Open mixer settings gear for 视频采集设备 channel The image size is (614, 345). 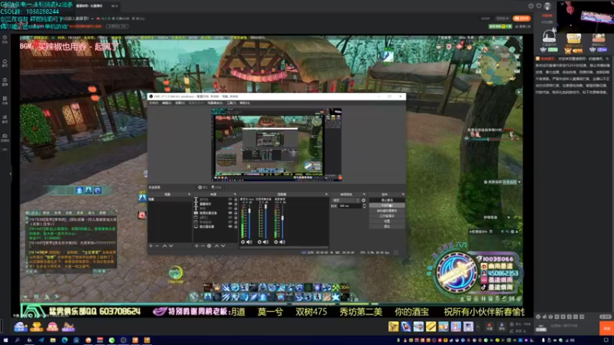[259, 242]
